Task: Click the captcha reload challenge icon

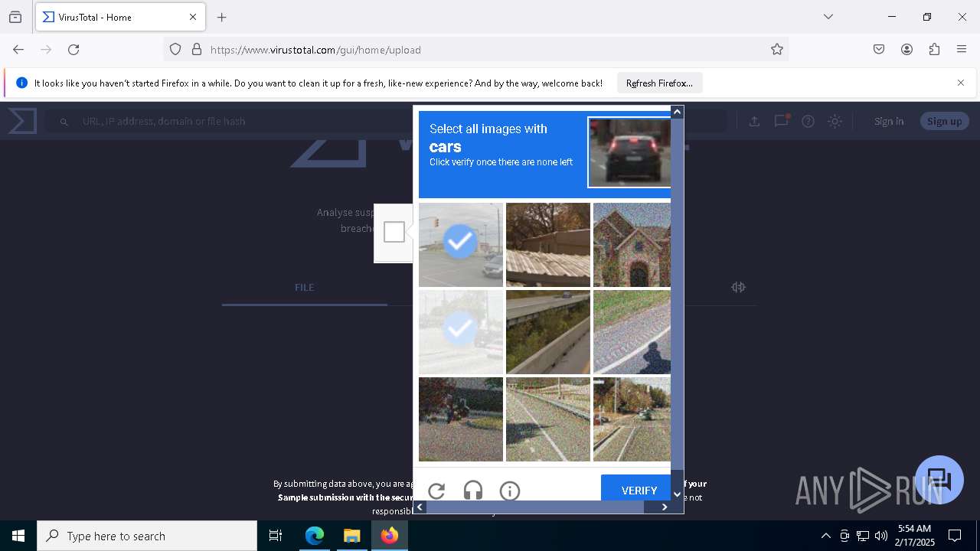Action: point(436,491)
